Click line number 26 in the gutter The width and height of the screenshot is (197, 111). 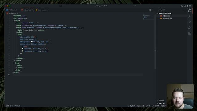pyautogui.click(x=9, y=75)
